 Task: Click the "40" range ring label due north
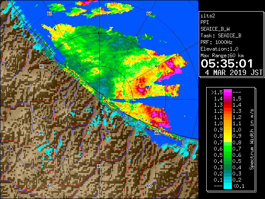pyautogui.click(x=99, y=33)
